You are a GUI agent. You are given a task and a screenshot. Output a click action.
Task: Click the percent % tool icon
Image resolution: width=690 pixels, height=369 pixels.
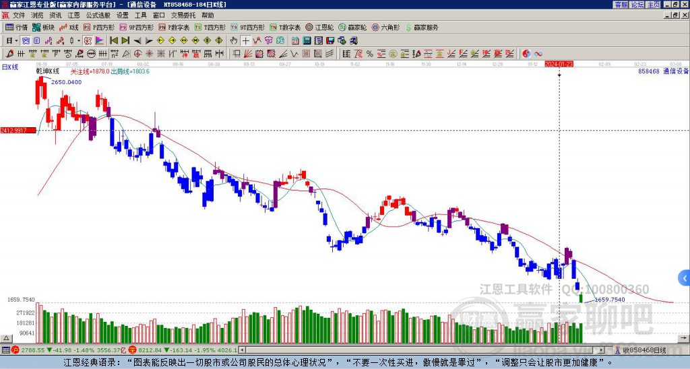[x=370, y=54]
